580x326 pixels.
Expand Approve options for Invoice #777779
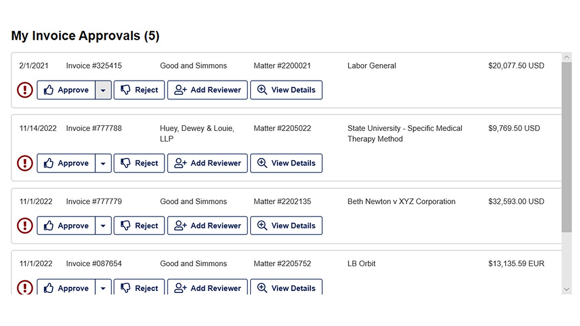pyautogui.click(x=103, y=226)
